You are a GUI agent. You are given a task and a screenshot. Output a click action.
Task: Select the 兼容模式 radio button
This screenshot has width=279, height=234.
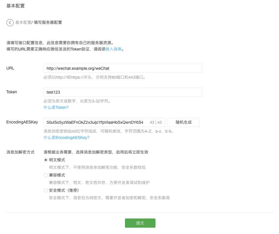coord(46,175)
